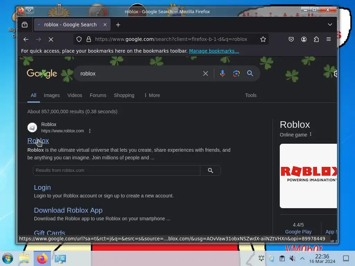Open file manager from taskbar

[24, 258]
